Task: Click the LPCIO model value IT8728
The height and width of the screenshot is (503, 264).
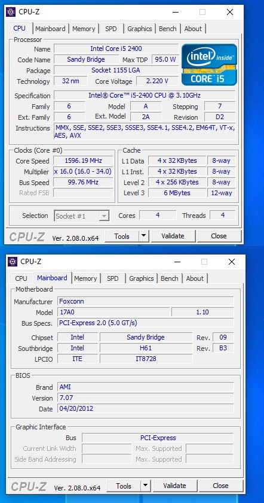Action: (x=146, y=359)
